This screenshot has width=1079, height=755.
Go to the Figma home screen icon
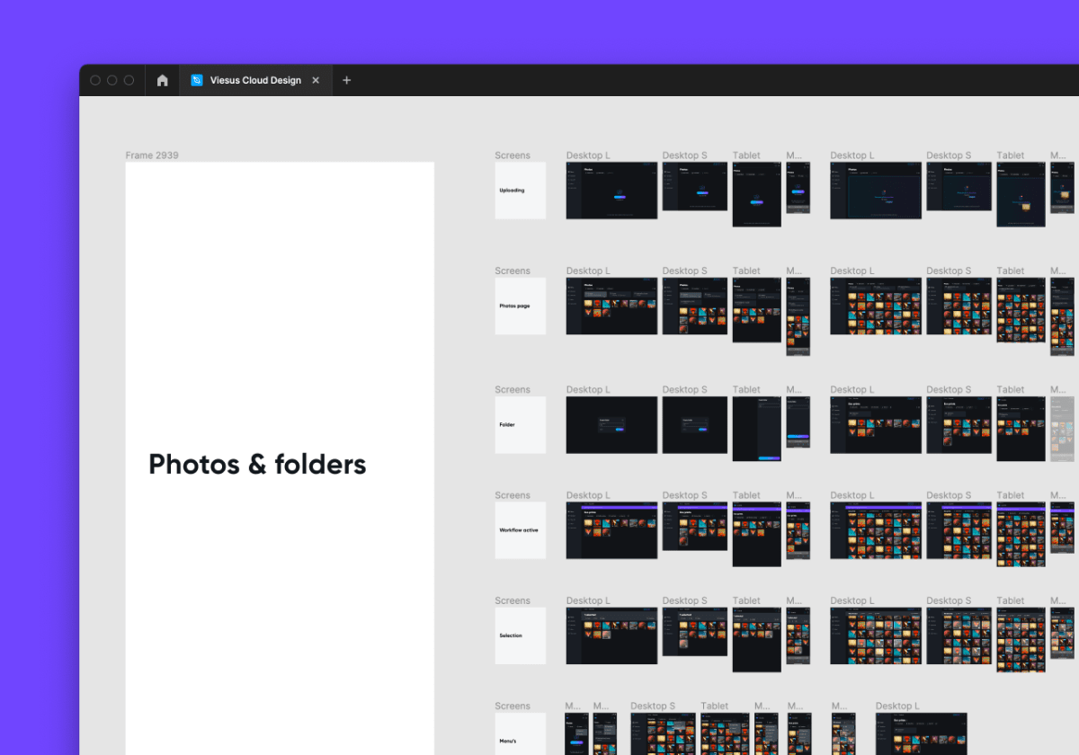(x=163, y=80)
